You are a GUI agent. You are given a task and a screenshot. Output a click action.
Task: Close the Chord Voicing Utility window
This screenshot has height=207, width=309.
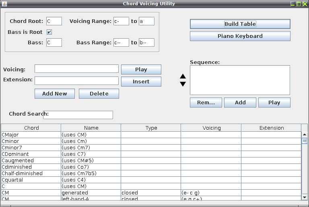305,4
